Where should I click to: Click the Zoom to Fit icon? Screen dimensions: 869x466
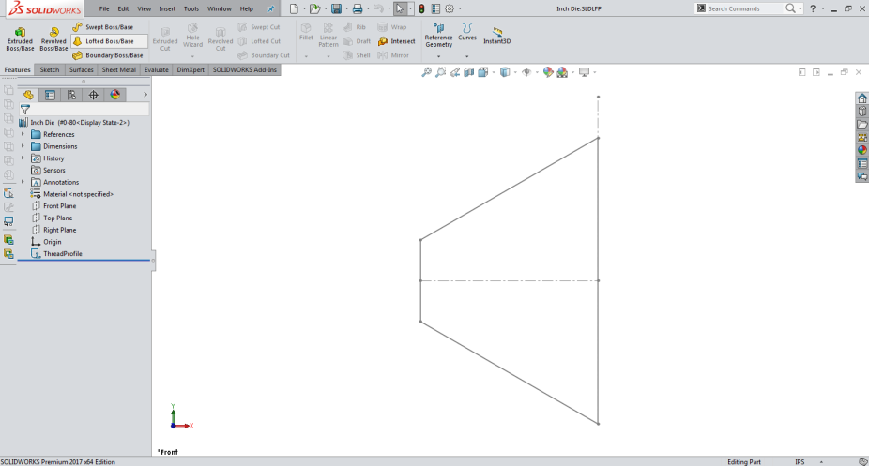426,72
